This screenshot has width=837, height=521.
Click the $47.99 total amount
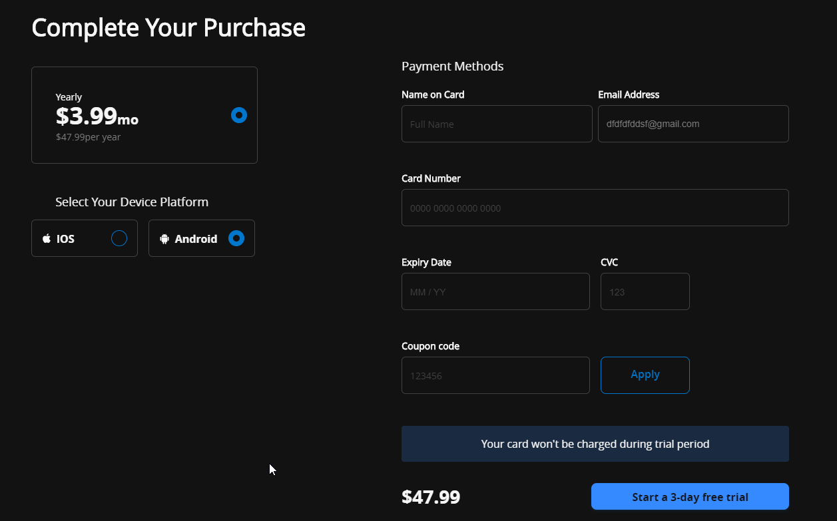point(431,497)
